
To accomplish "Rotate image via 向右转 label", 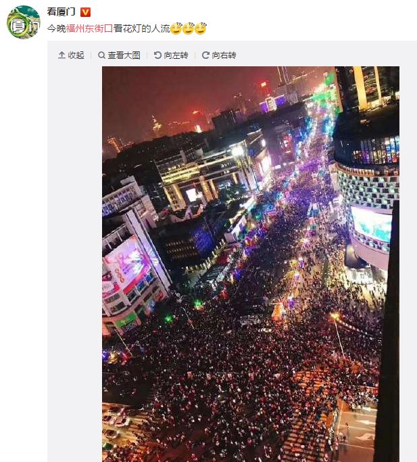I will (224, 55).
